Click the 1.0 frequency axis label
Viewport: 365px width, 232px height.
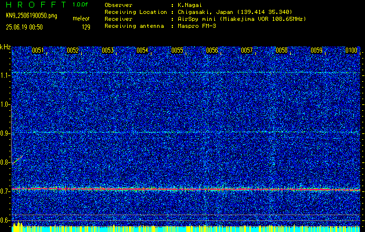(x=5, y=105)
